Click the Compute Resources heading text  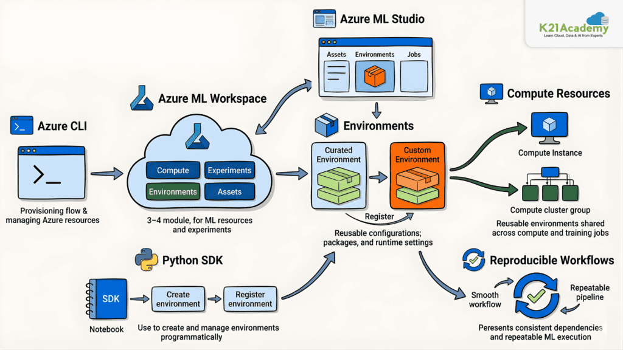[x=559, y=94]
